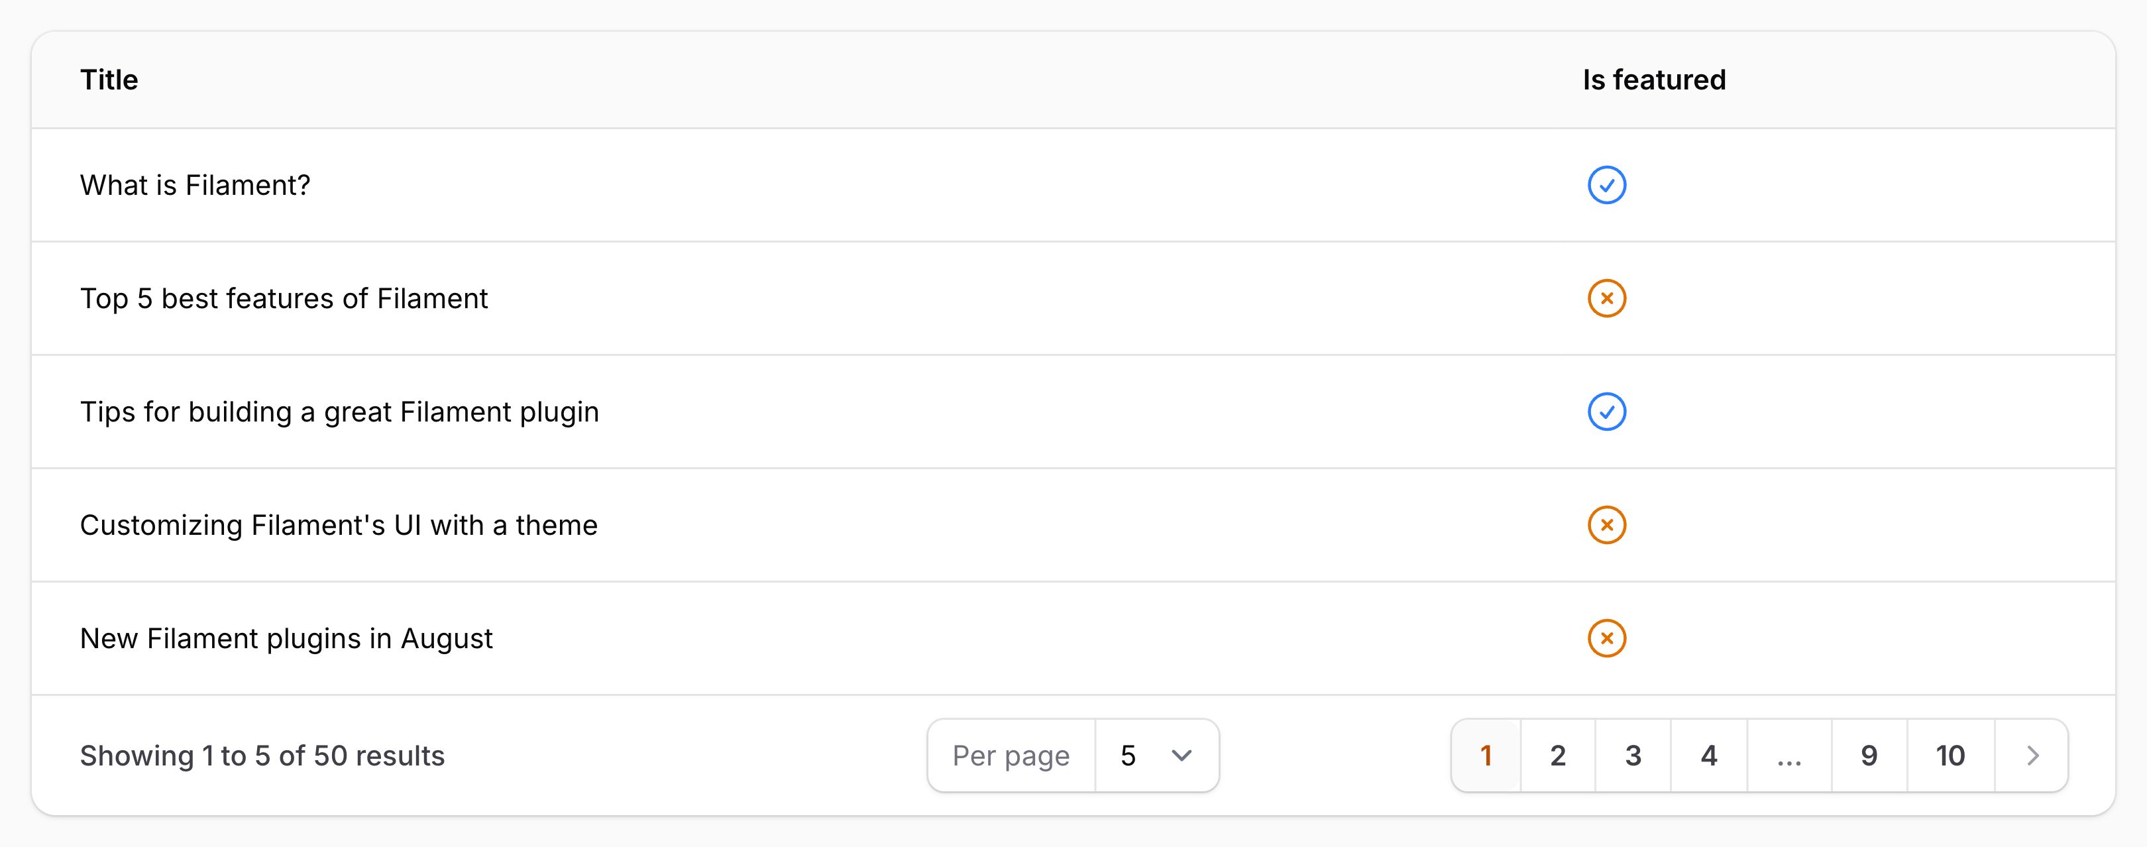The height and width of the screenshot is (847, 2147).
Task: Click the featured check icon for "What is Filament?"
Action: tap(1607, 185)
